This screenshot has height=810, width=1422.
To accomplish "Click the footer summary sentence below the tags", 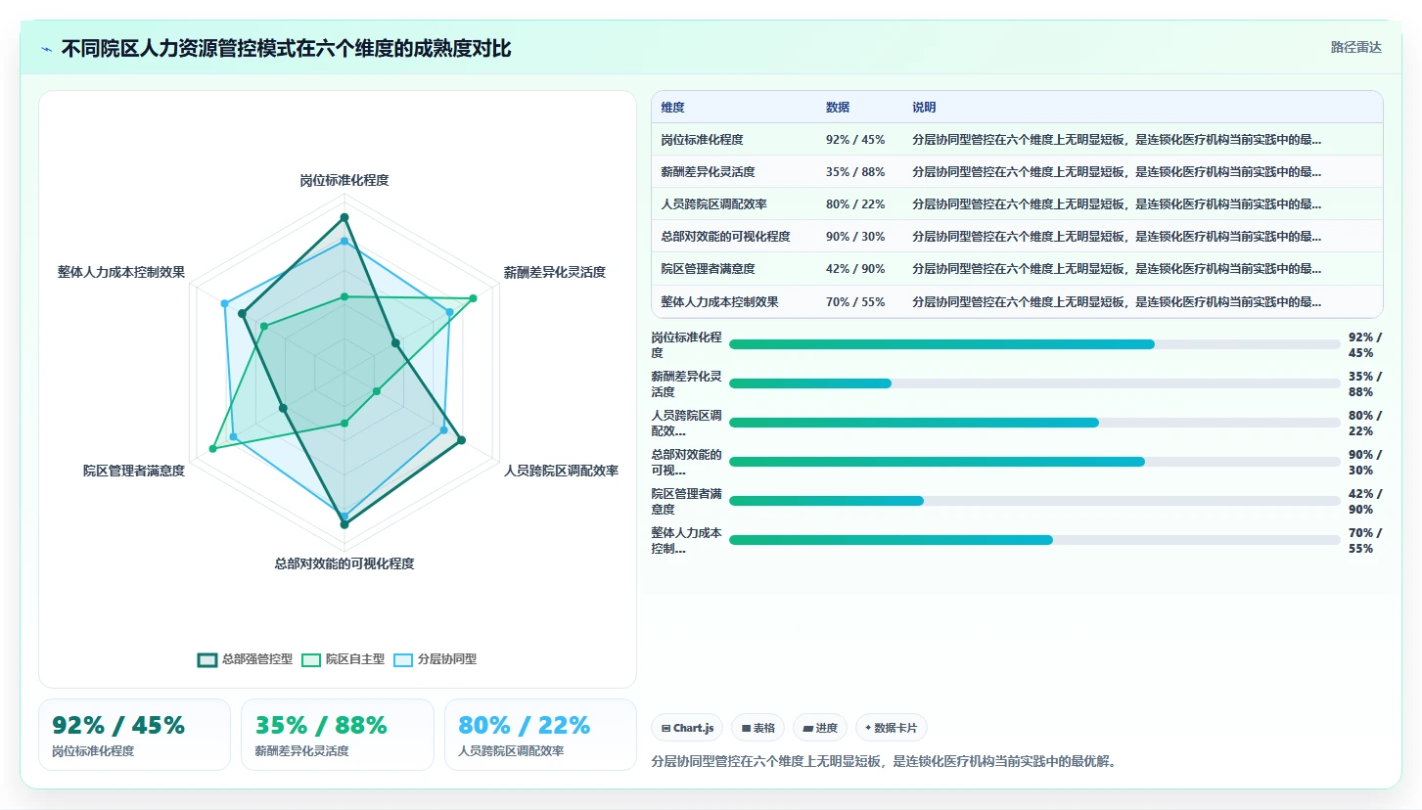I will pyautogui.click(x=884, y=761).
